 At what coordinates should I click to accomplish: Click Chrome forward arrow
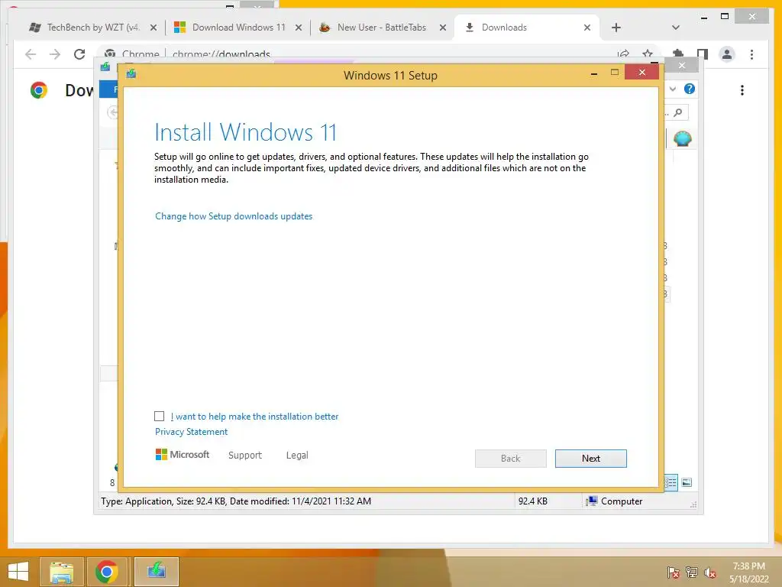(55, 54)
